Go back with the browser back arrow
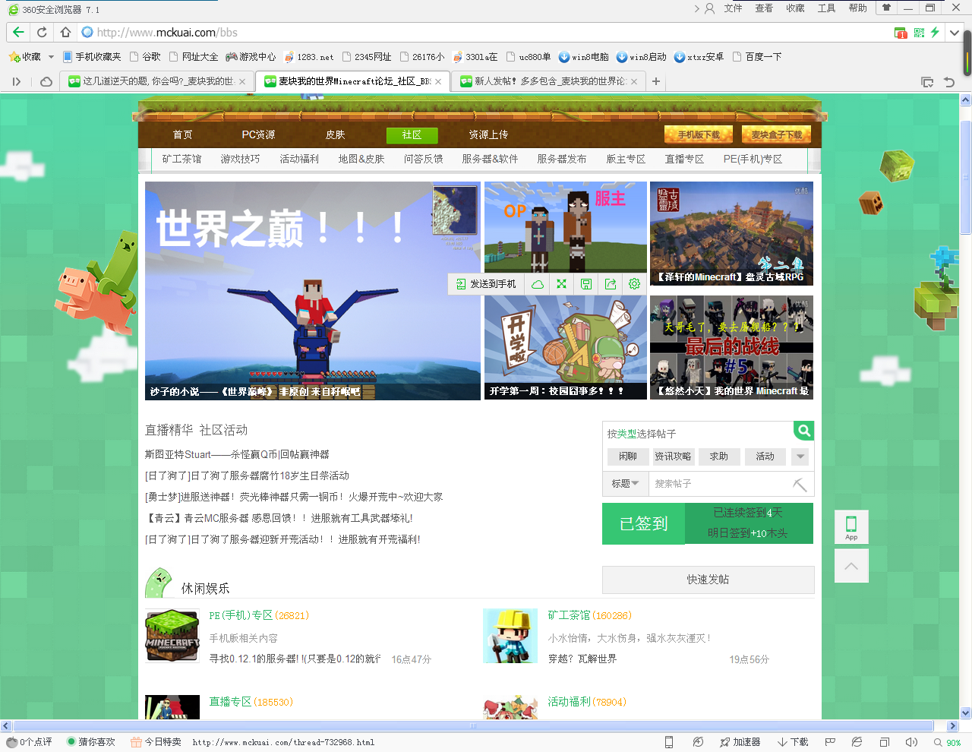This screenshot has height=752, width=972. 18,32
